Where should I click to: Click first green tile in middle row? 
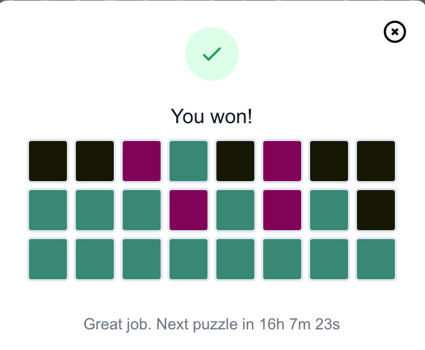pos(48,210)
